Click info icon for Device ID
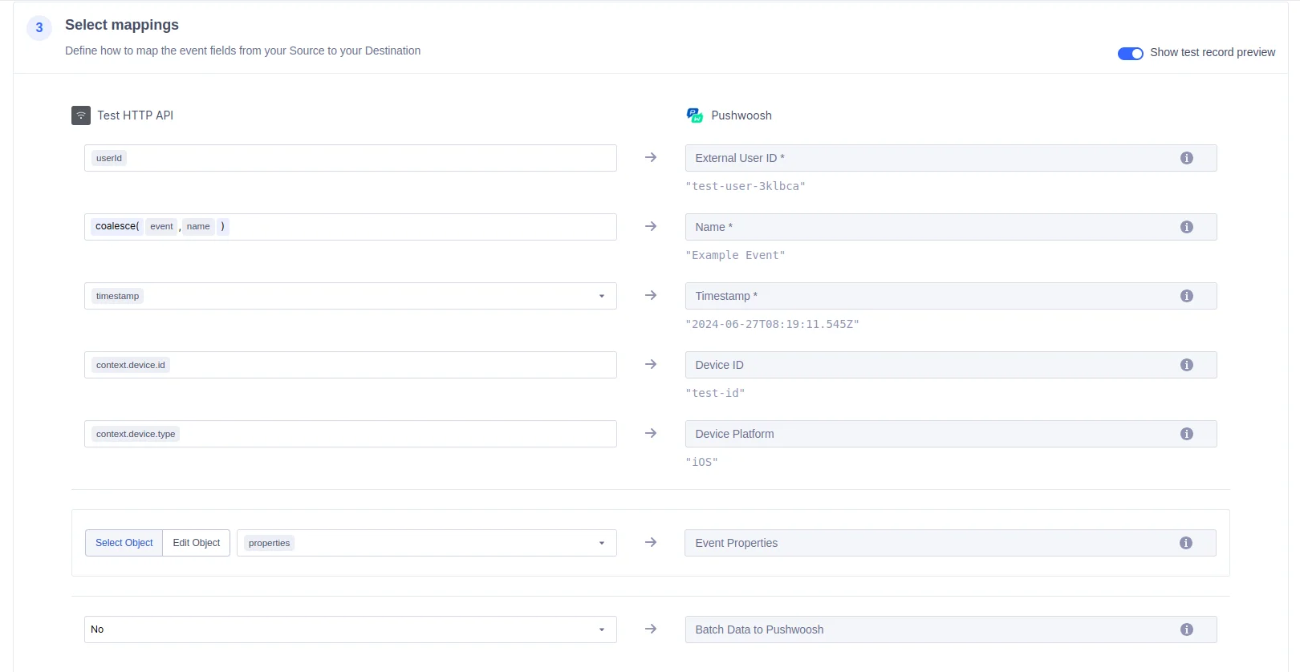Screen dimensions: 1300x672 pos(1186,365)
